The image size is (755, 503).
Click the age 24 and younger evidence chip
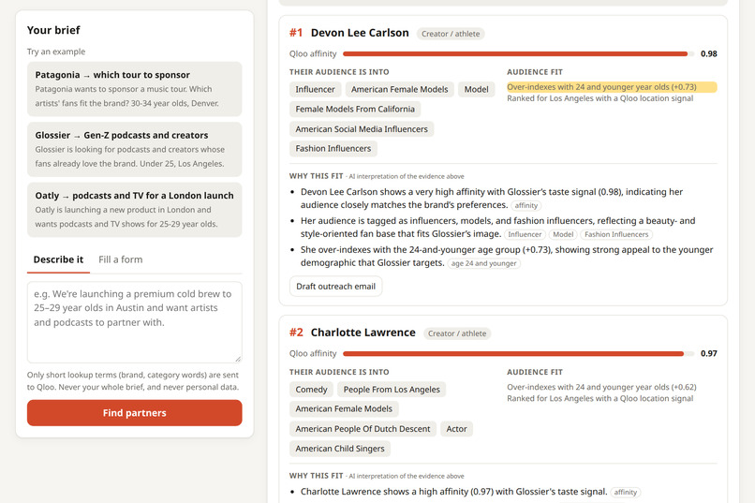pos(483,263)
